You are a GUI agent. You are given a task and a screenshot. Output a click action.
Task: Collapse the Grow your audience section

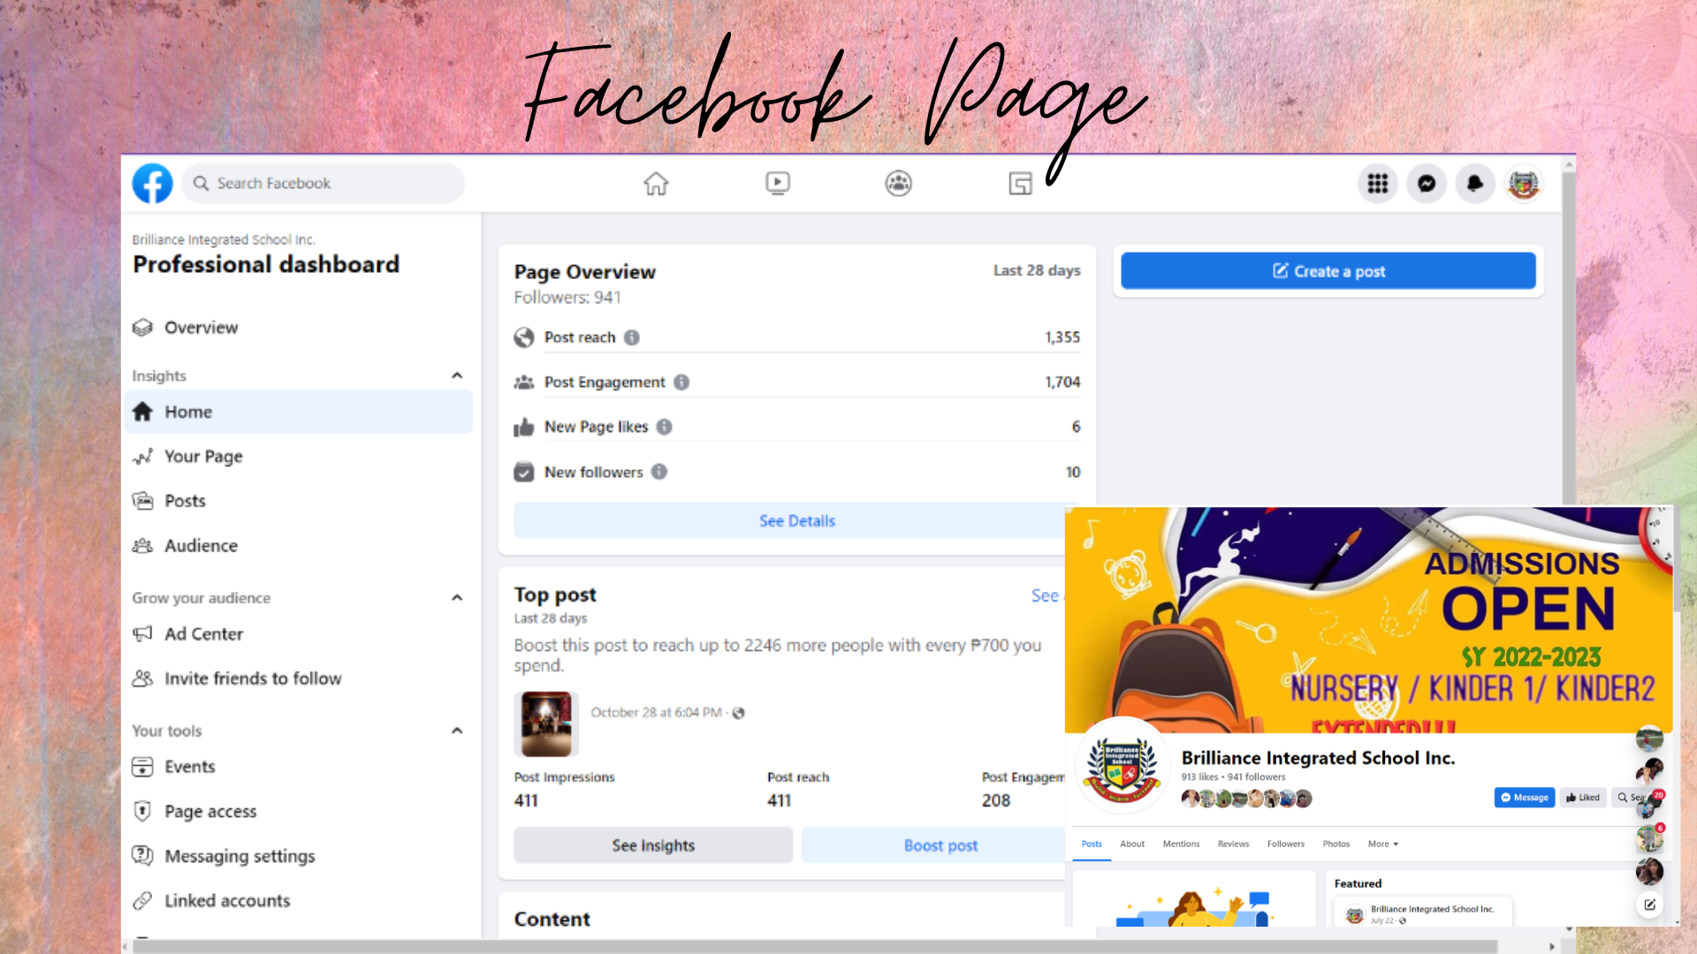pyautogui.click(x=457, y=598)
